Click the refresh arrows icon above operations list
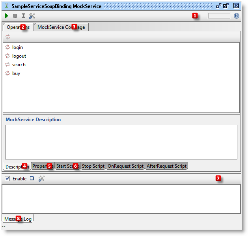 click(8, 37)
